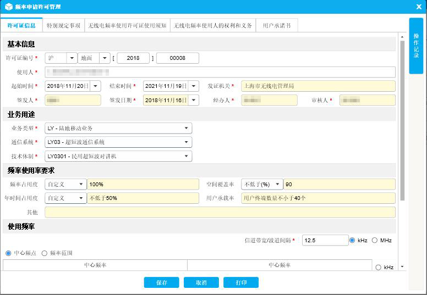Viewport: 427px width, 295px height.
Task: Open calendar picker for 结束时间
Action: (x=193, y=86)
